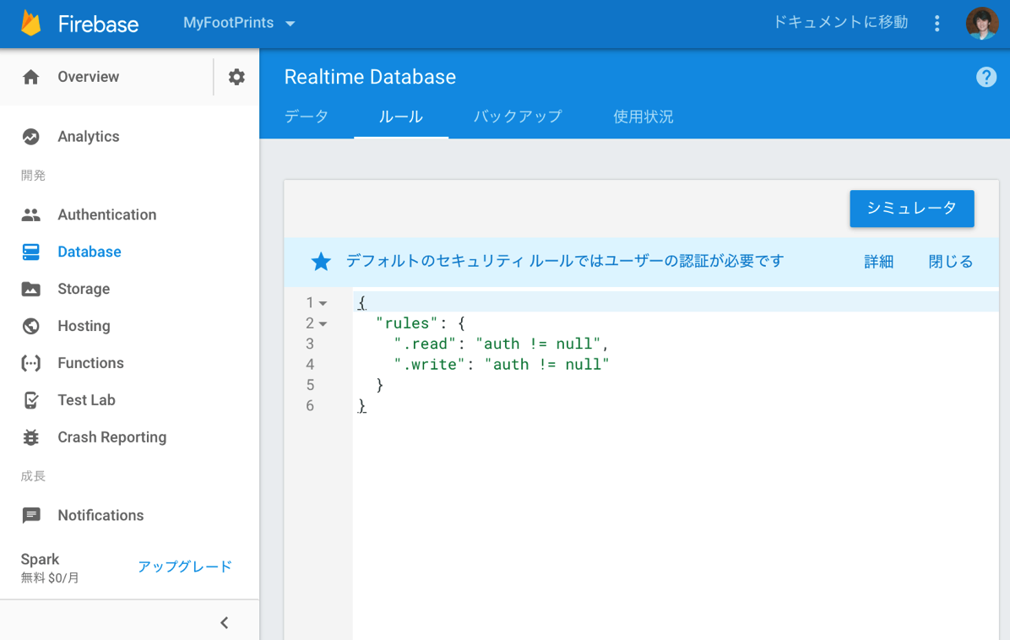Viewport: 1010px width, 640px height.
Task: Collapse the JSON fold on line 1
Action: 321,301
